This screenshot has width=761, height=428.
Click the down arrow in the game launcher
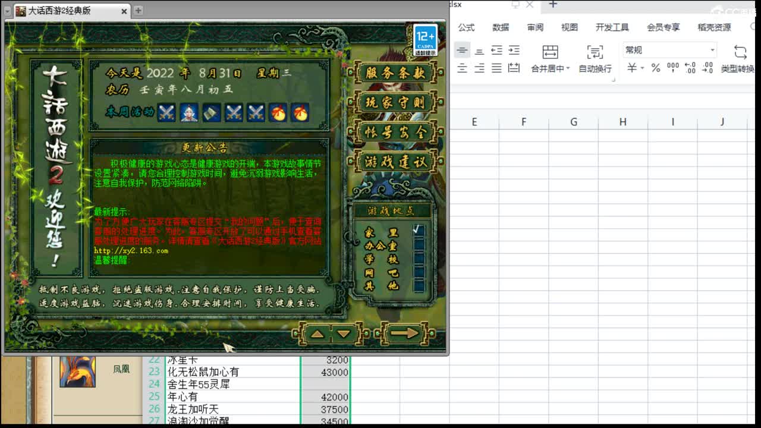344,334
